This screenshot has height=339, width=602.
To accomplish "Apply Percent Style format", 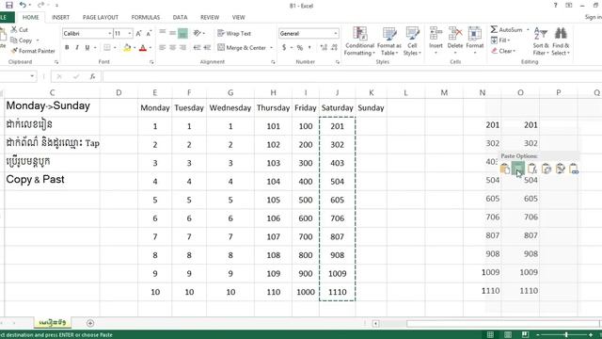I will (x=299, y=48).
